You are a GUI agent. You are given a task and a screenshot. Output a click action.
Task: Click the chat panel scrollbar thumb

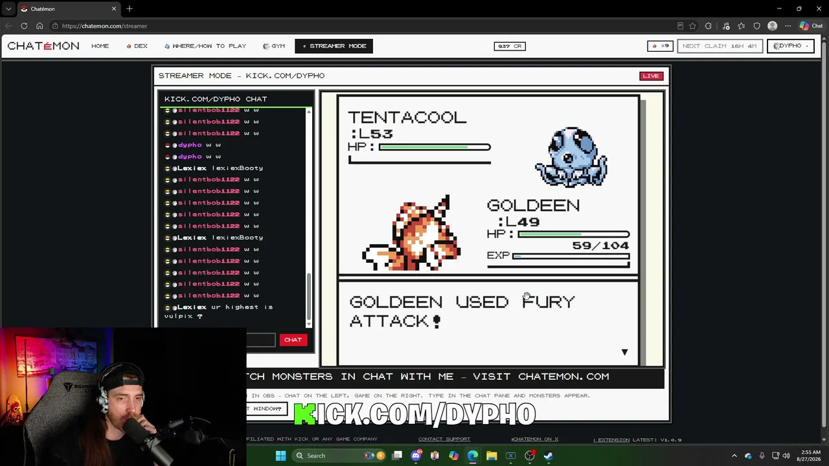point(309,297)
